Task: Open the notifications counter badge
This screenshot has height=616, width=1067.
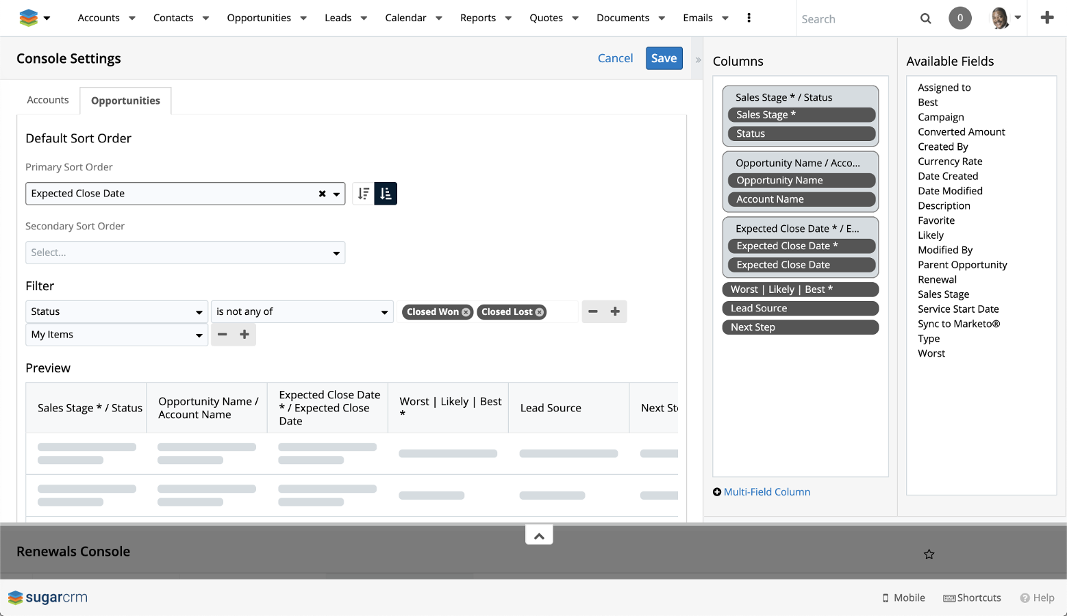Action: pos(959,18)
